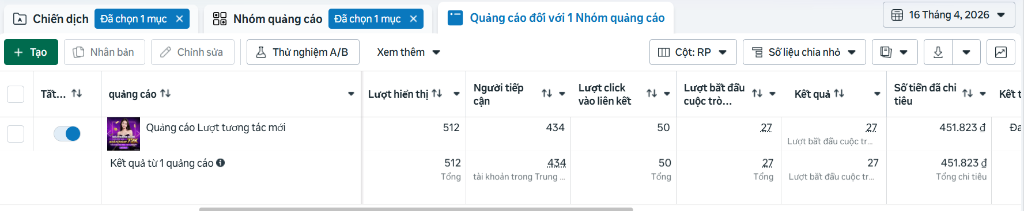
Task: Sort the Người tiếp cận column
Action: (547, 94)
